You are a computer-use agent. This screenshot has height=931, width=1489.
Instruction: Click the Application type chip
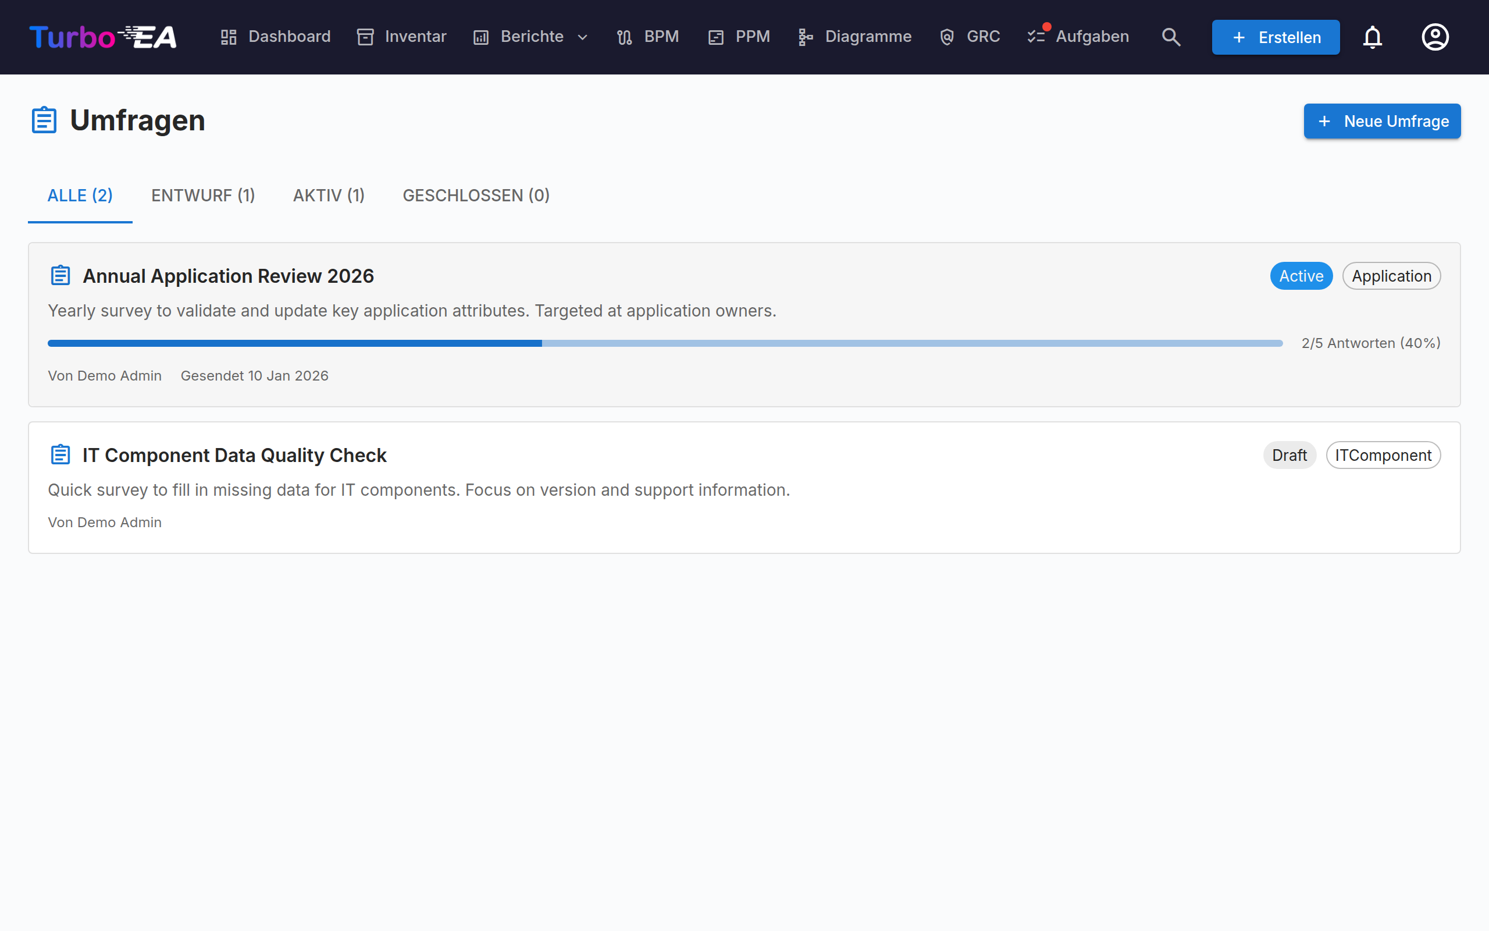pyautogui.click(x=1391, y=276)
